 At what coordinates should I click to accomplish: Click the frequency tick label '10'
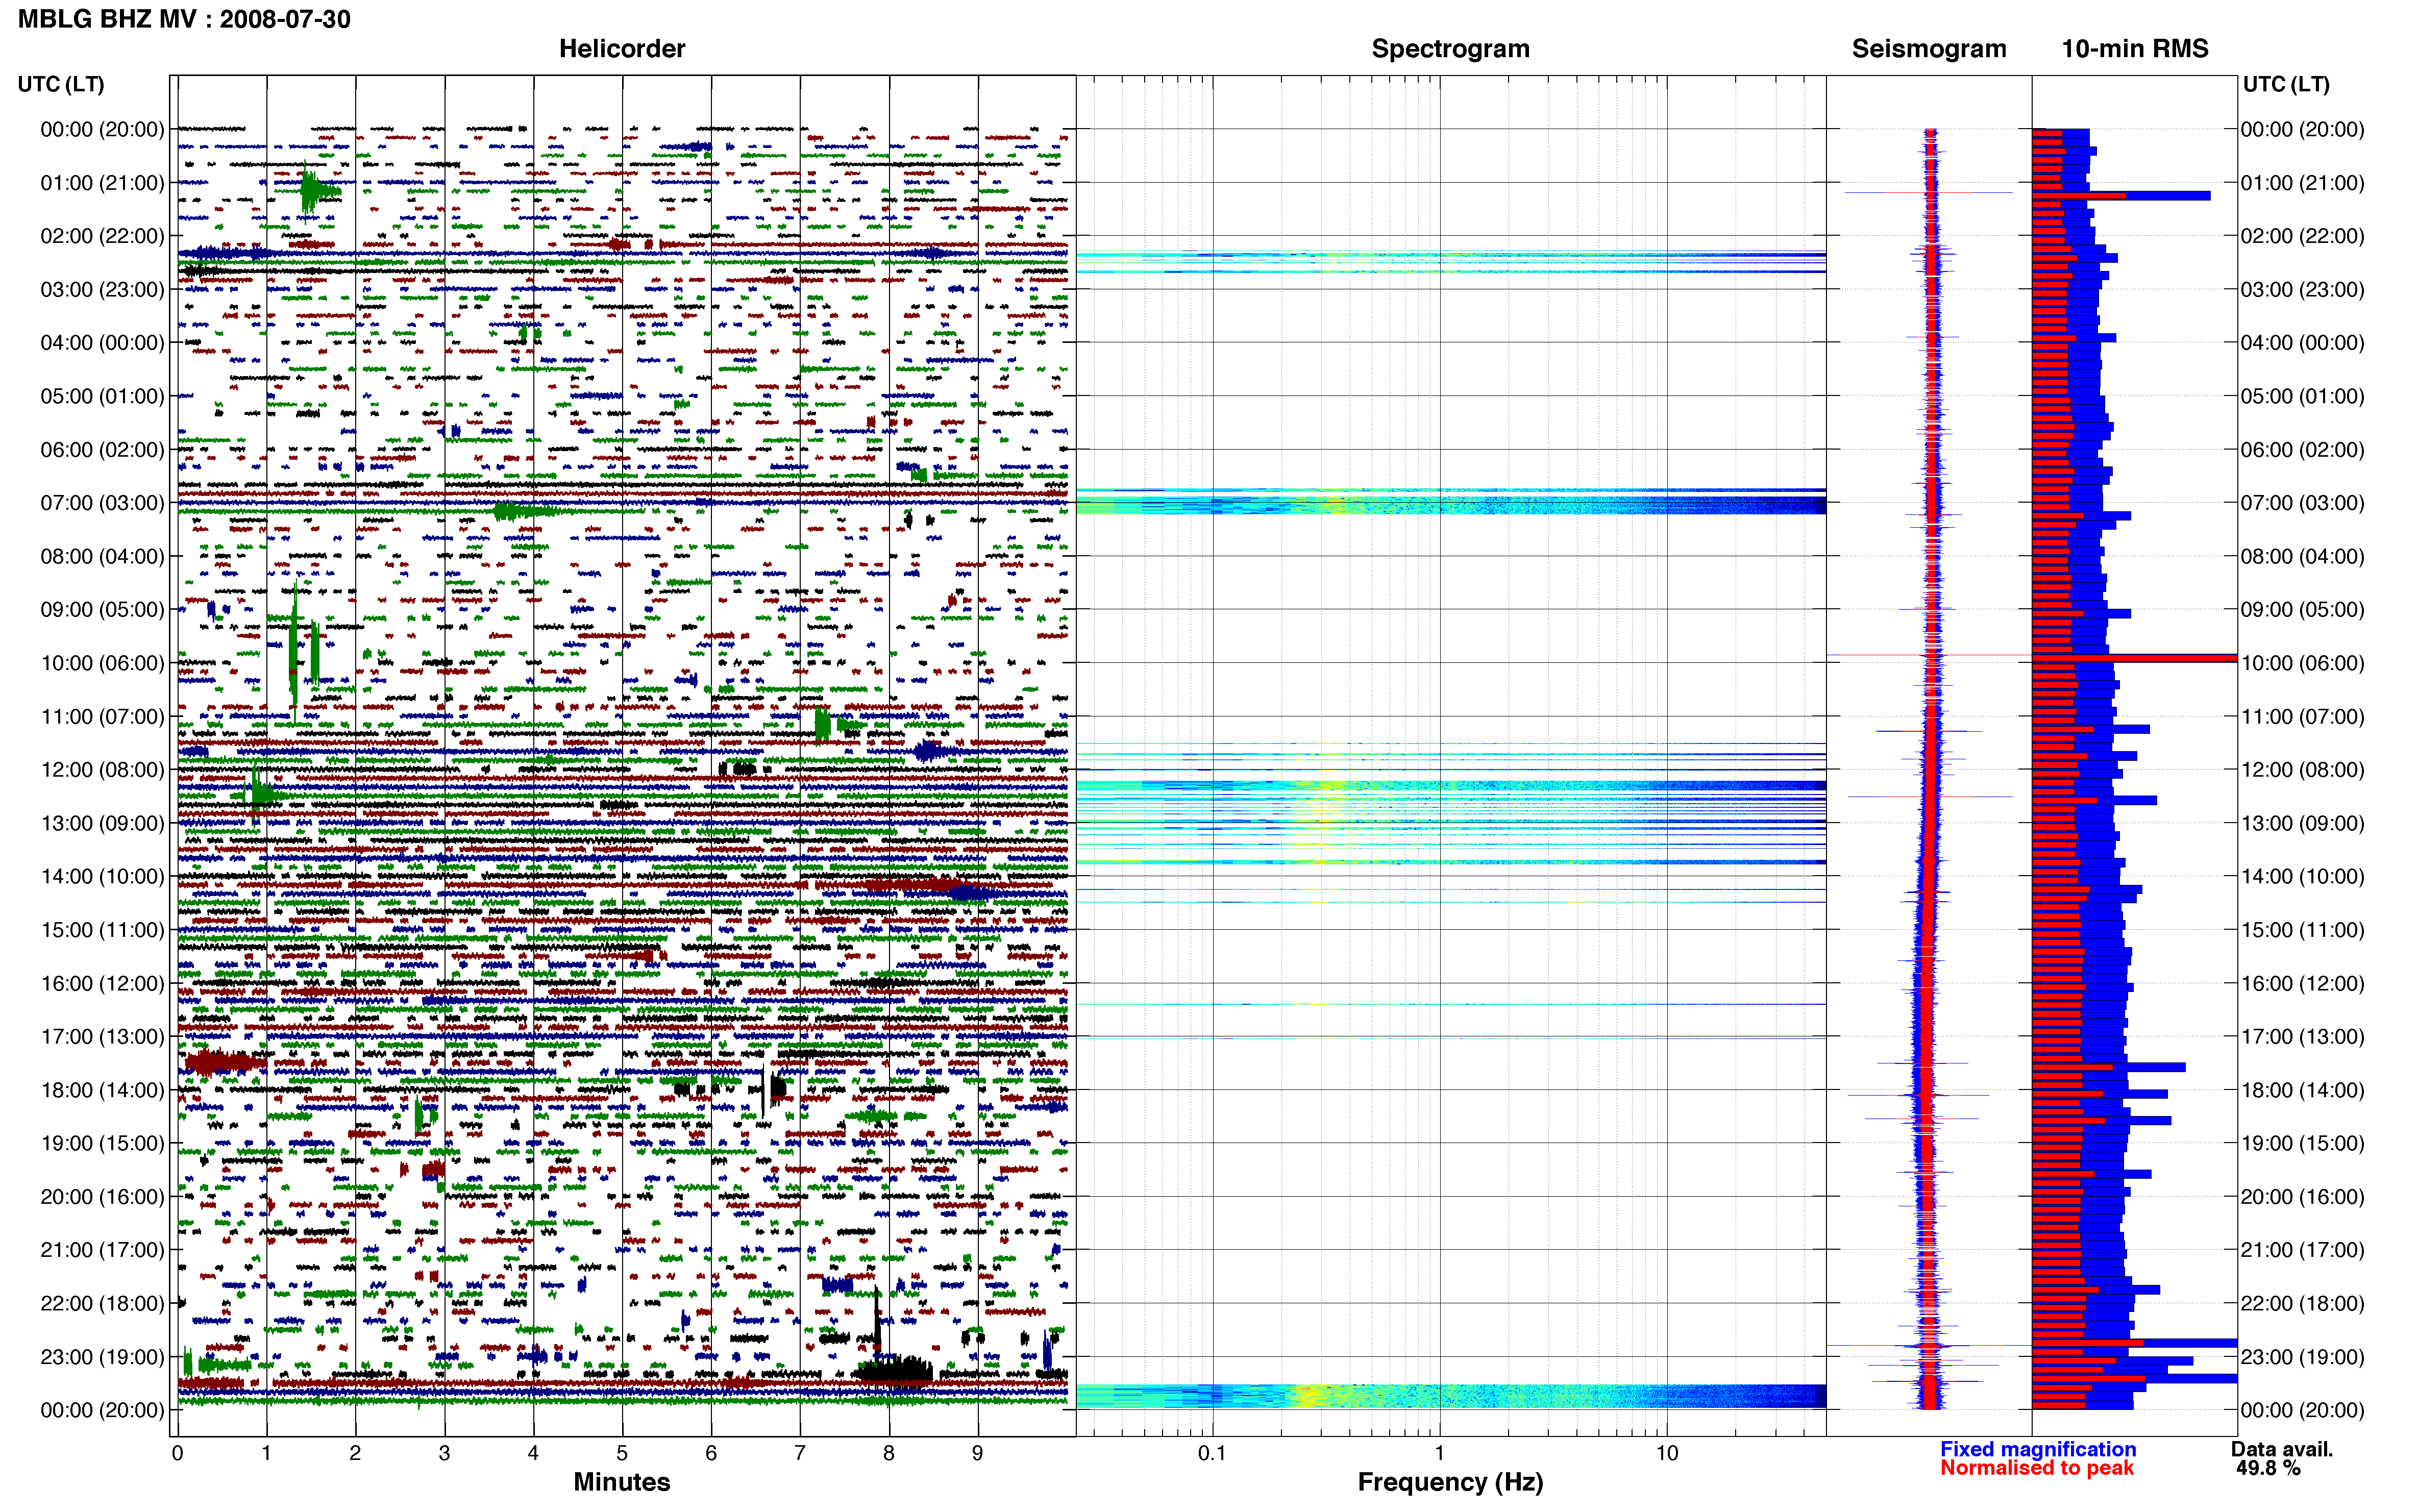click(x=1666, y=1453)
